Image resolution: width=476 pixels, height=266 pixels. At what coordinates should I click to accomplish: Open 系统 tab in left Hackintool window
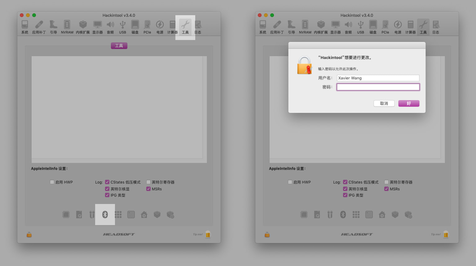25,27
